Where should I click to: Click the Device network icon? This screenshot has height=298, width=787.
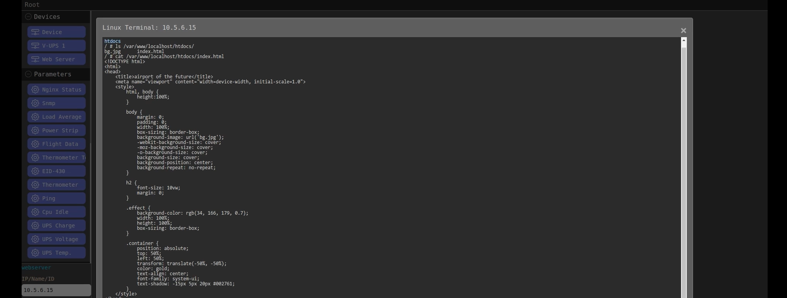[x=35, y=32]
